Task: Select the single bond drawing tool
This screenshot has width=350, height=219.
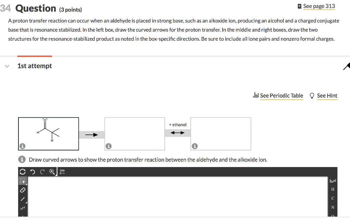Action: coord(22,199)
